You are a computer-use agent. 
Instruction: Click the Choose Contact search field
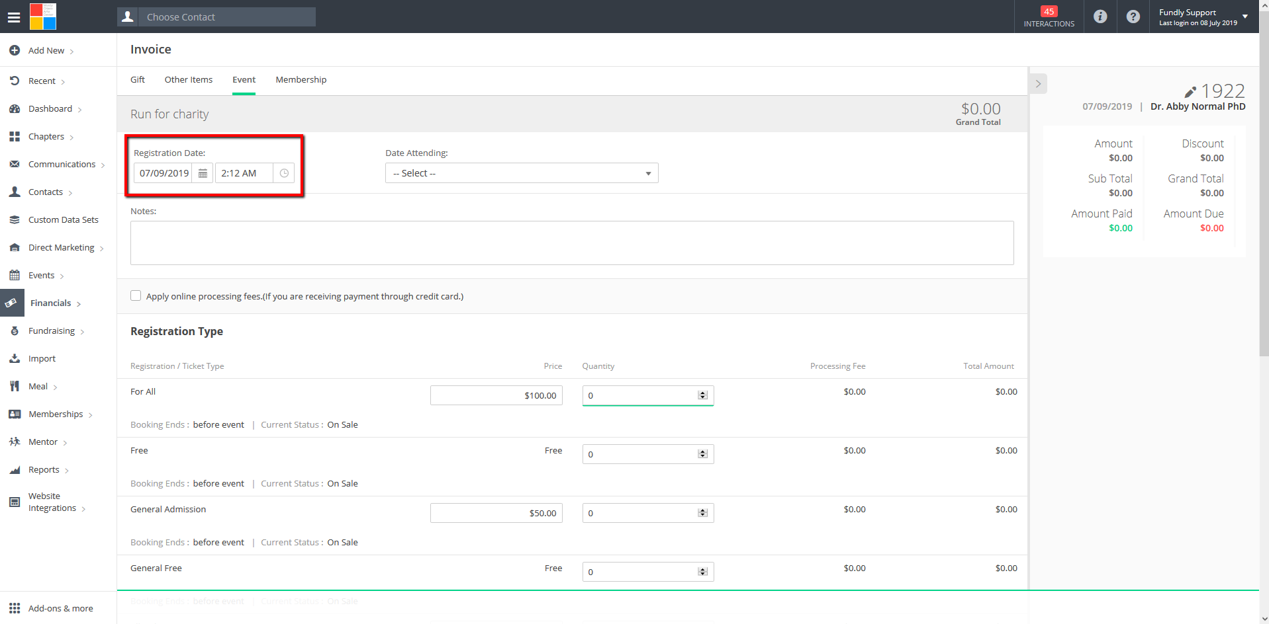(226, 17)
